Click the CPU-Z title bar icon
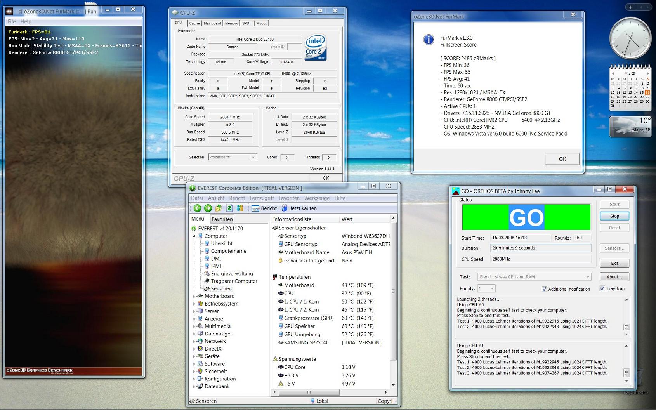 [175, 13]
